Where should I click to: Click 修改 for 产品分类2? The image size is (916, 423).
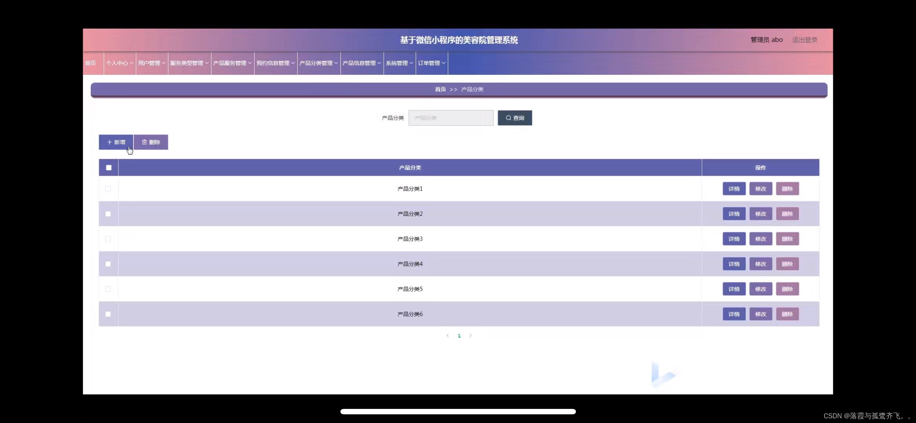(761, 214)
